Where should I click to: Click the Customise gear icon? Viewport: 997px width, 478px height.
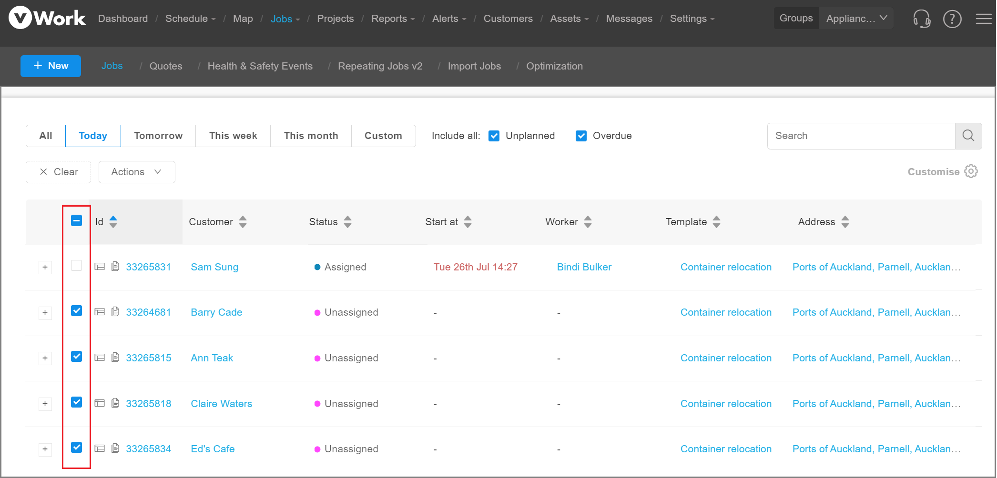tap(971, 171)
